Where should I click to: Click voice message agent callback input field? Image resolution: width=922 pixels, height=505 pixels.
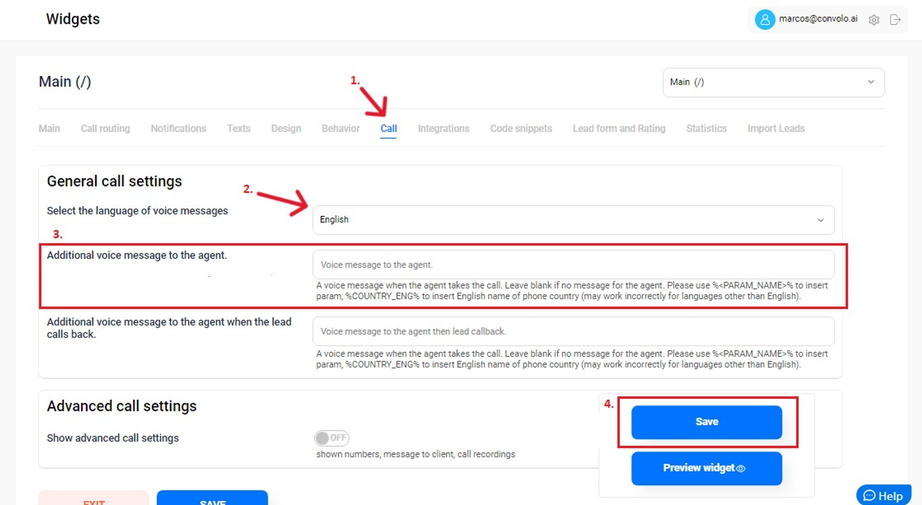click(x=573, y=331)
